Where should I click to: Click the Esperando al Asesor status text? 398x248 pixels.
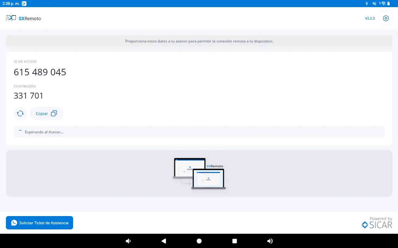click(44, 132)
